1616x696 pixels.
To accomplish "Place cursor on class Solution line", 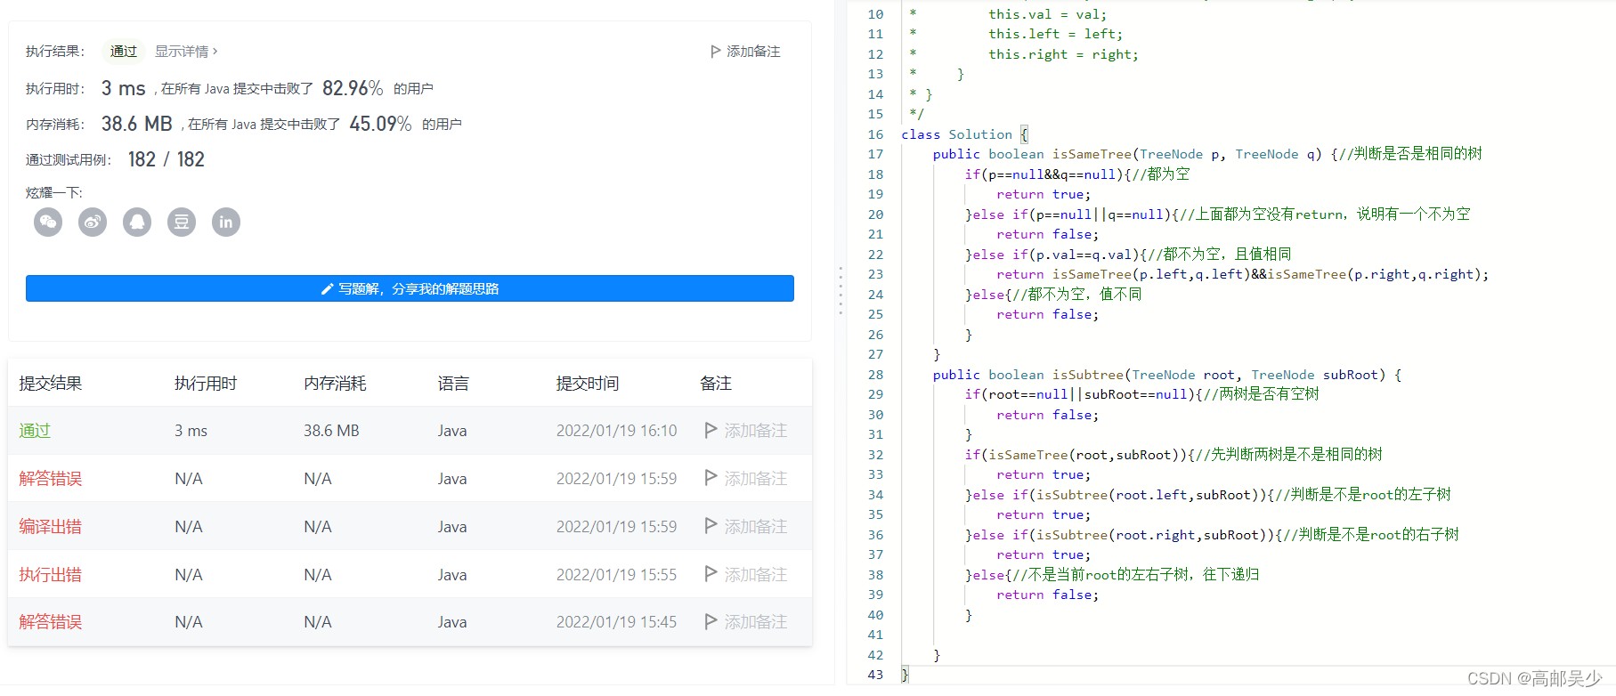I will (964, 134).
